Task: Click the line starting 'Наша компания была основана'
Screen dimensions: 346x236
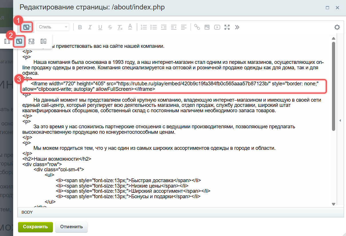Action: (x=178, y=62)
